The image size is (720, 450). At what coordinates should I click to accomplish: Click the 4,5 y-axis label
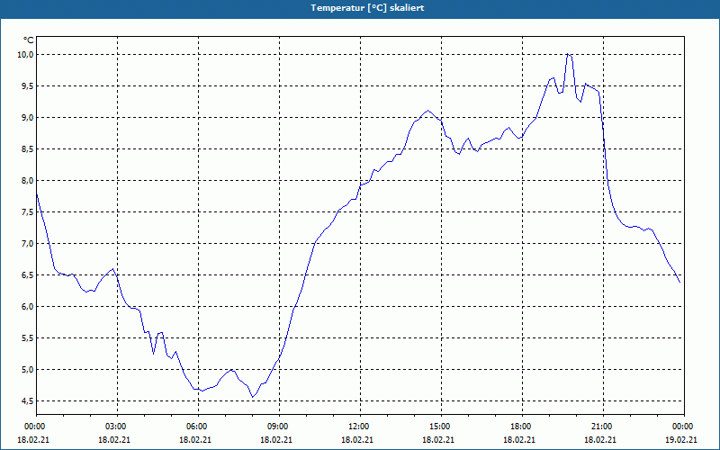pos(28,400)
